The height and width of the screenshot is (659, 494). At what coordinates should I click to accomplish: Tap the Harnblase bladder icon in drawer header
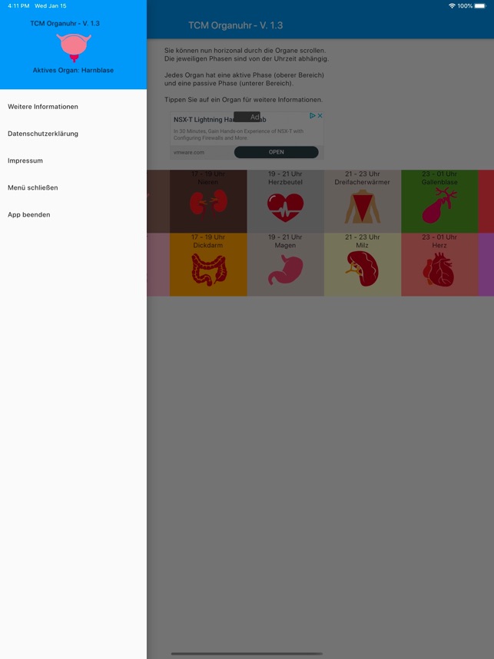pyautogui.click(x=74, y=48)
